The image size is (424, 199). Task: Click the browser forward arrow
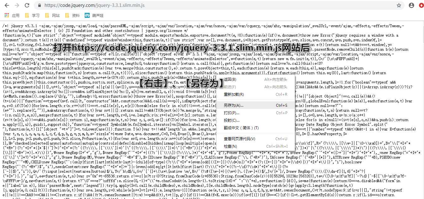click(x=17, y=5)
